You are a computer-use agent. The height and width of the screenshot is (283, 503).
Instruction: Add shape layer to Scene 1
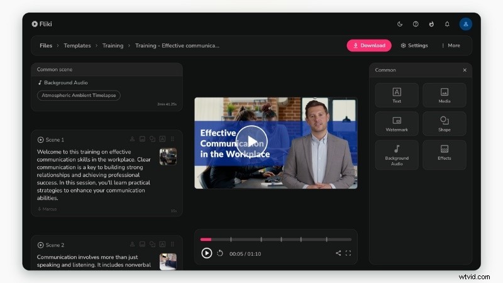coord(152,139)
